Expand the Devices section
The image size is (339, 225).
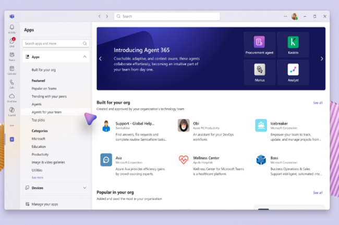click(84, 188)
